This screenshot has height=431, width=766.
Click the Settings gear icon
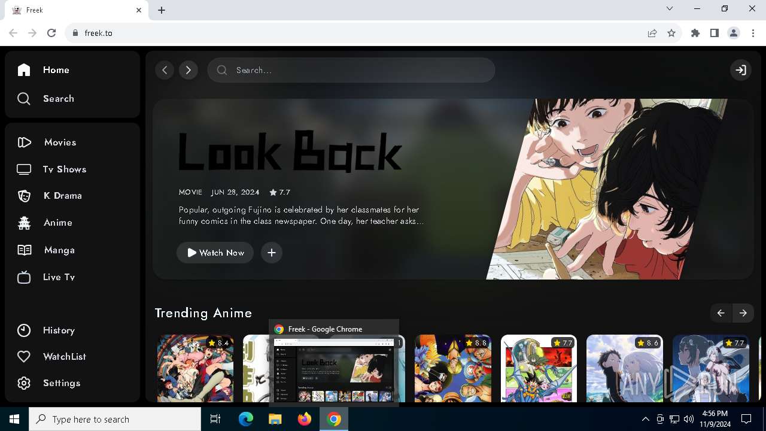click(24, 383)
